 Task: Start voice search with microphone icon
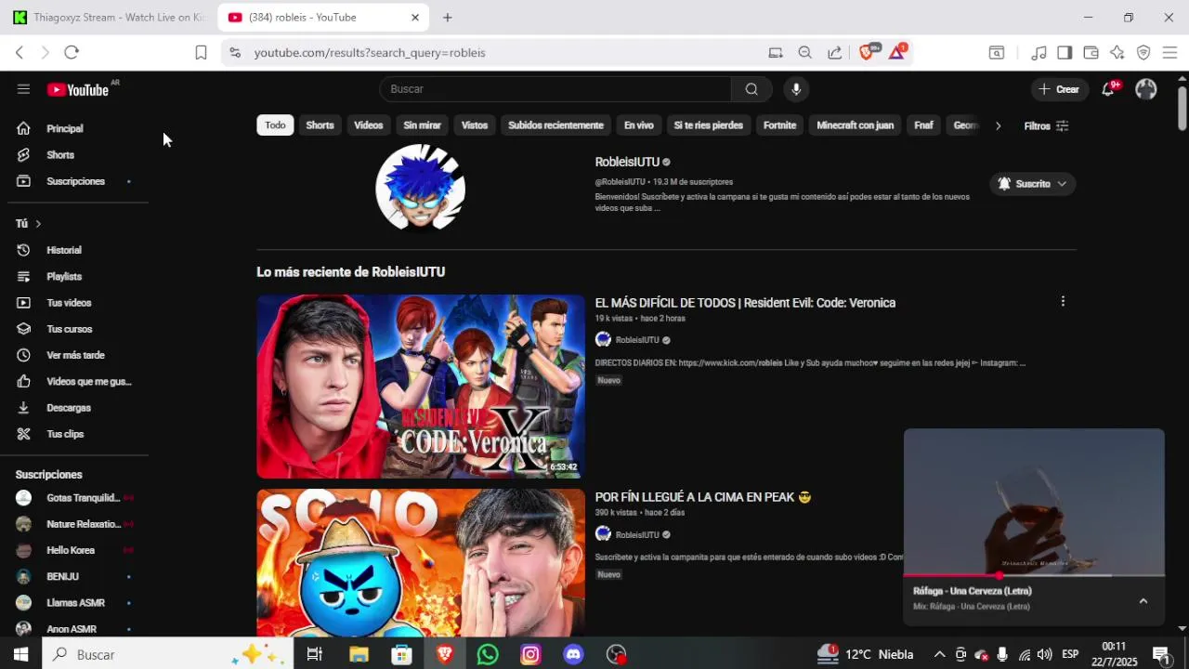795,89
